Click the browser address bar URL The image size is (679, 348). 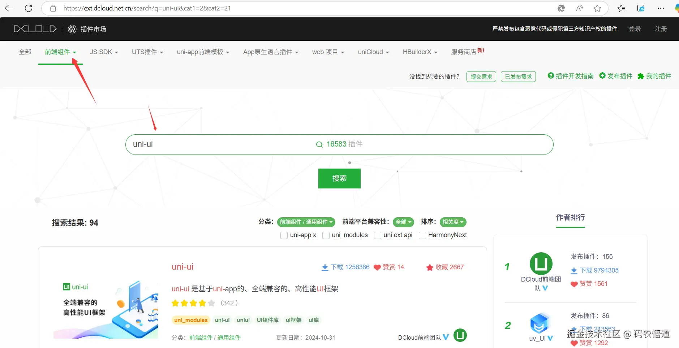tap(147, 8)
